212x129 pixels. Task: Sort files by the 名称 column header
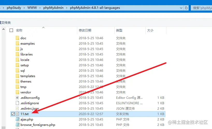click(19, 30)
